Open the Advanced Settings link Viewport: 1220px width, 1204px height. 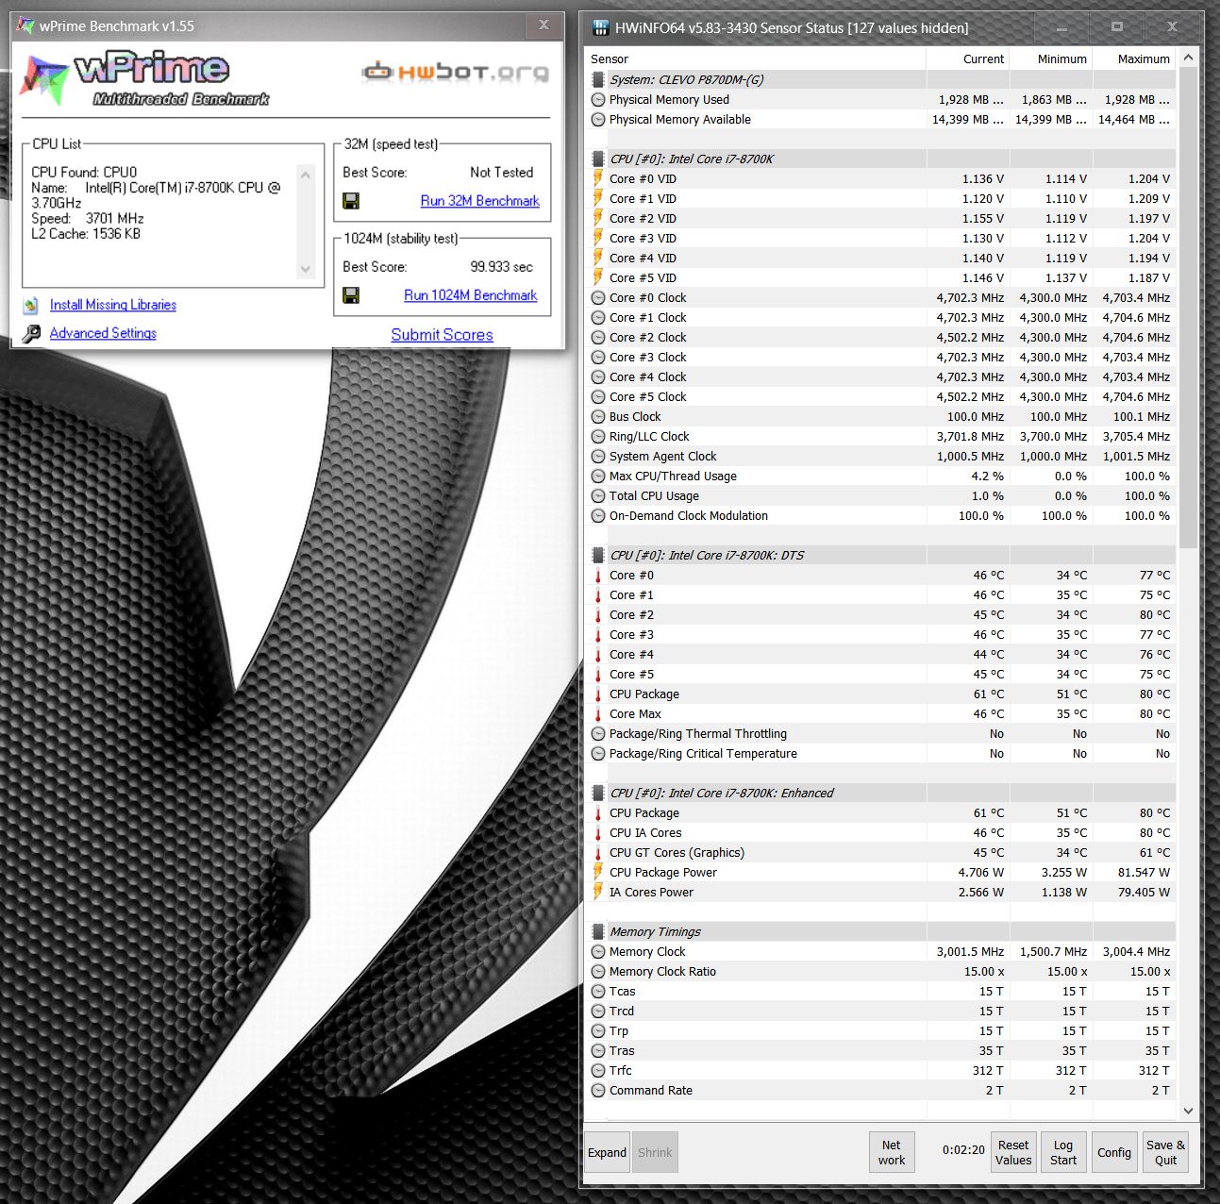[x=103, y=333]
